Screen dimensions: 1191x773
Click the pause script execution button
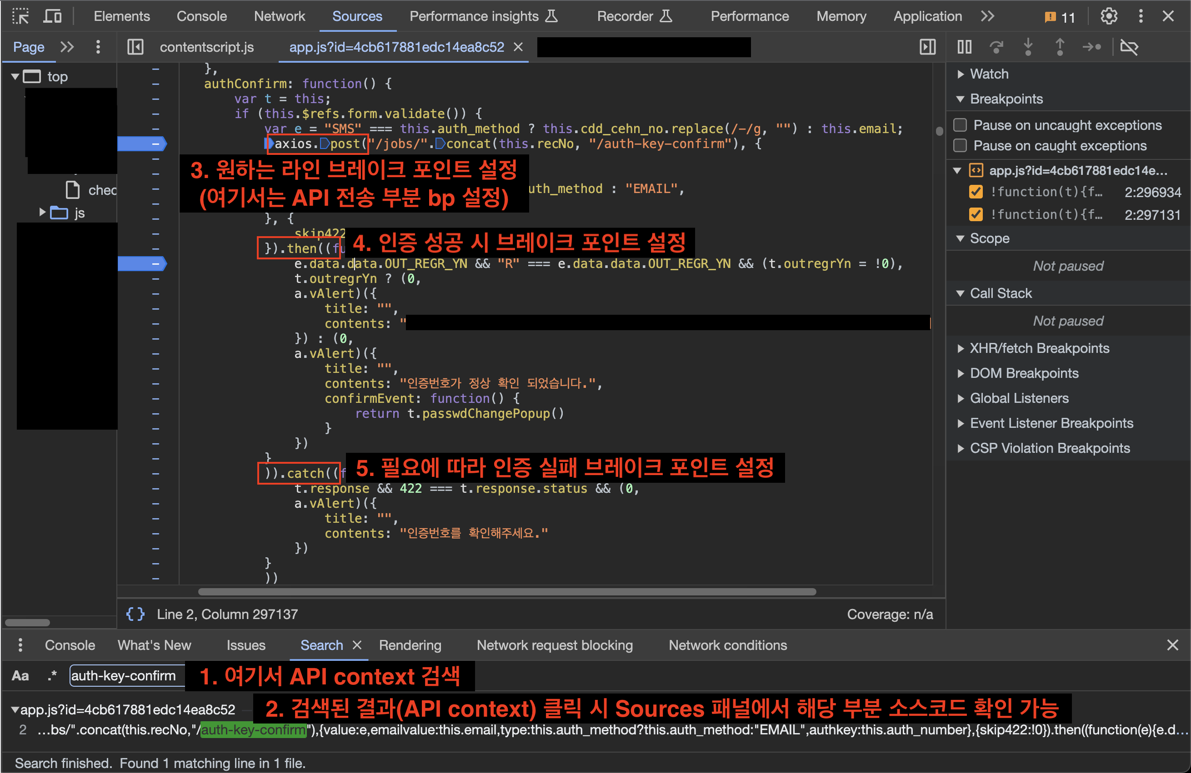pyautogui.click(x=964, y=47)
